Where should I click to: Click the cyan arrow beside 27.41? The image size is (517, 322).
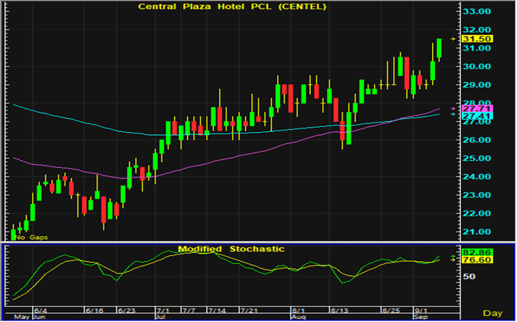452,115
